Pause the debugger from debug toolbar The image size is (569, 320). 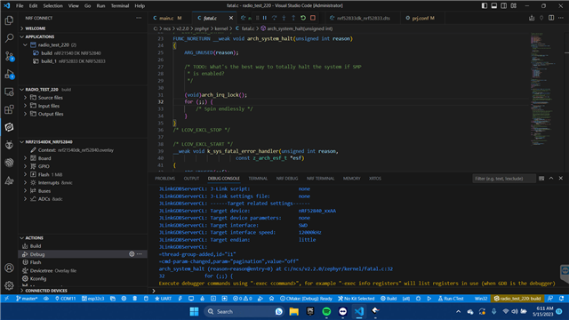[265, 18]
